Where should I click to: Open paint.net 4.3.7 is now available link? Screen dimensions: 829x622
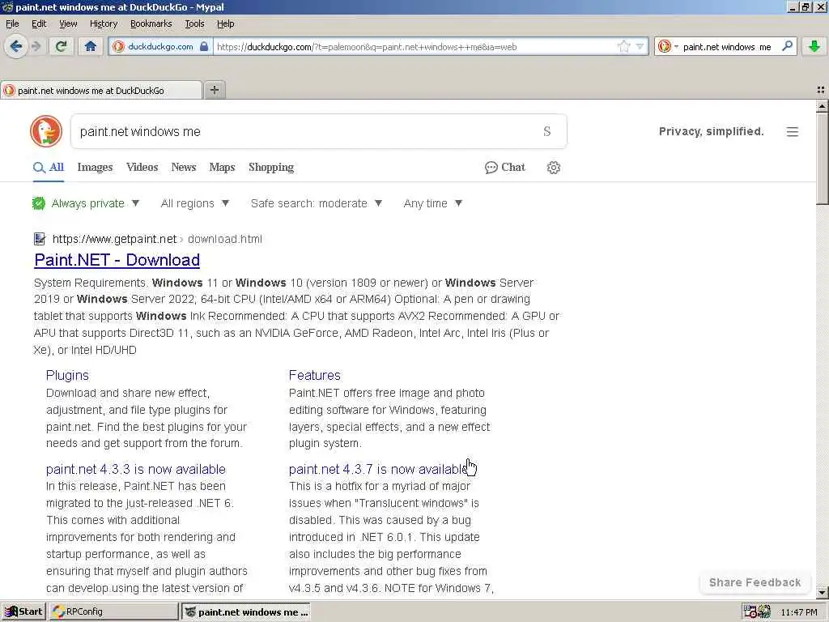click(379, 469)
